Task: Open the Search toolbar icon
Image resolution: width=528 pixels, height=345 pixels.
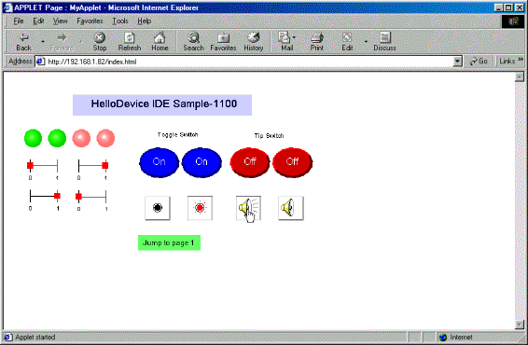Action: pos(194,41)
